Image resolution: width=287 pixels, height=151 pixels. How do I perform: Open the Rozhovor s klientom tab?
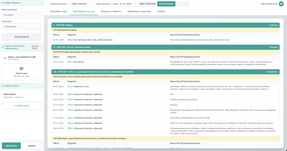point(111,11)
